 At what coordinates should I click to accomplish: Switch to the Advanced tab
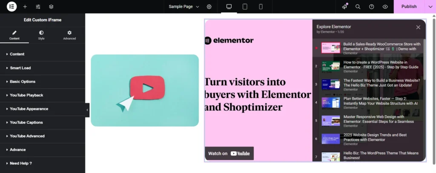(x=69, y=35)
